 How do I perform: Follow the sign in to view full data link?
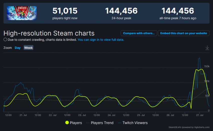(x=101, y=40)
